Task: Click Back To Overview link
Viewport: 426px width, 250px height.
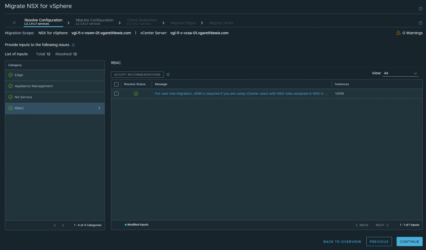Action: tap(342, 241)
